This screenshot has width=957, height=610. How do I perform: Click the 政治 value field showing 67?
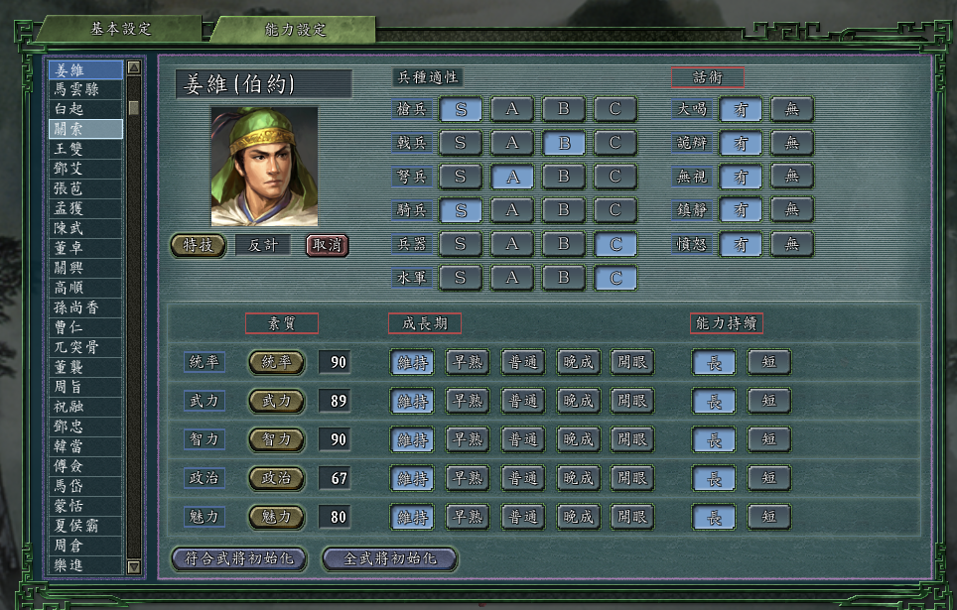(335, 478)
